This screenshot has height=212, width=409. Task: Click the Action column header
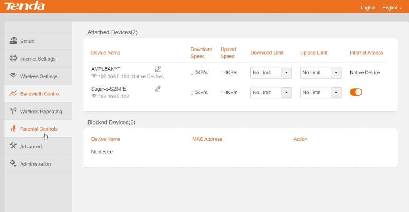300,139
